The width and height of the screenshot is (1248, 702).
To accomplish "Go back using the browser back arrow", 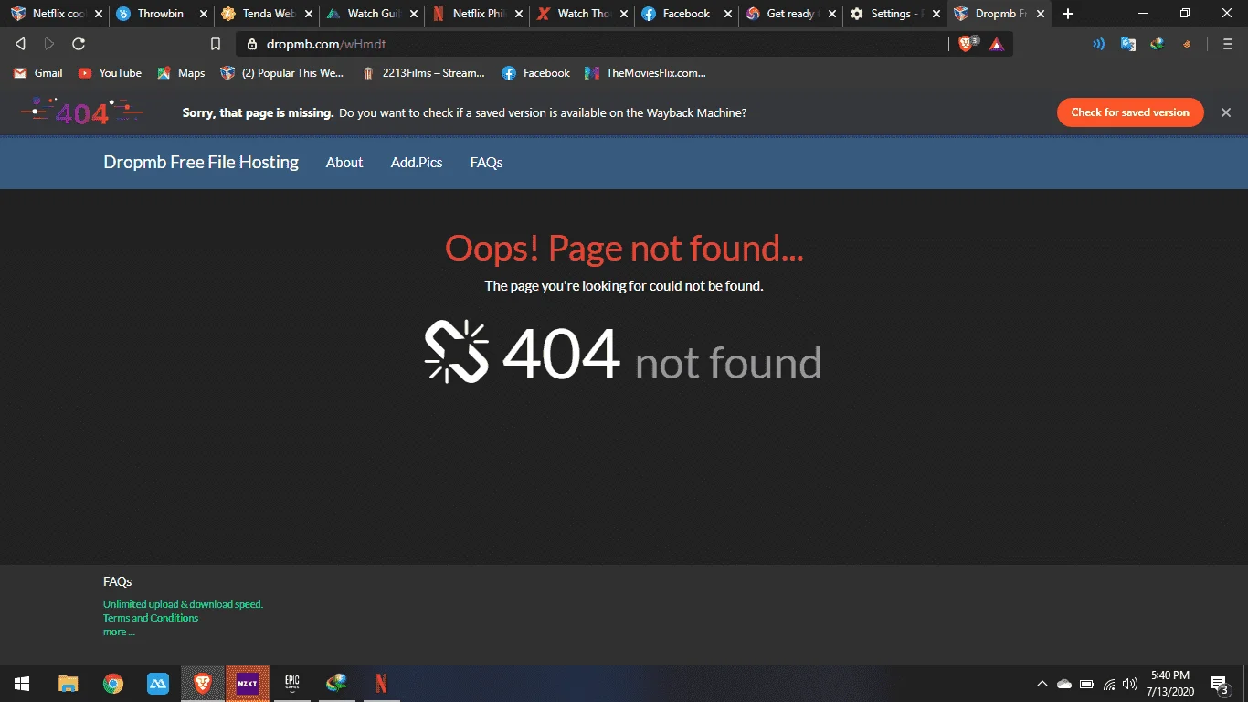I will [x=20, y=44].
